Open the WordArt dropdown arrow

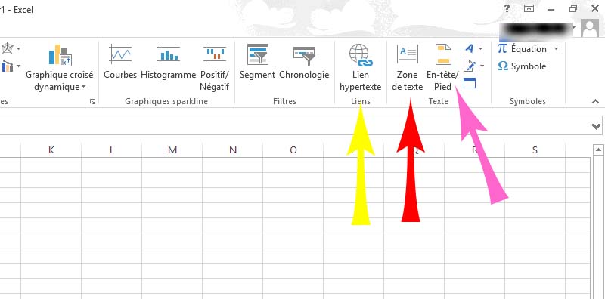(x=480, y=48)
